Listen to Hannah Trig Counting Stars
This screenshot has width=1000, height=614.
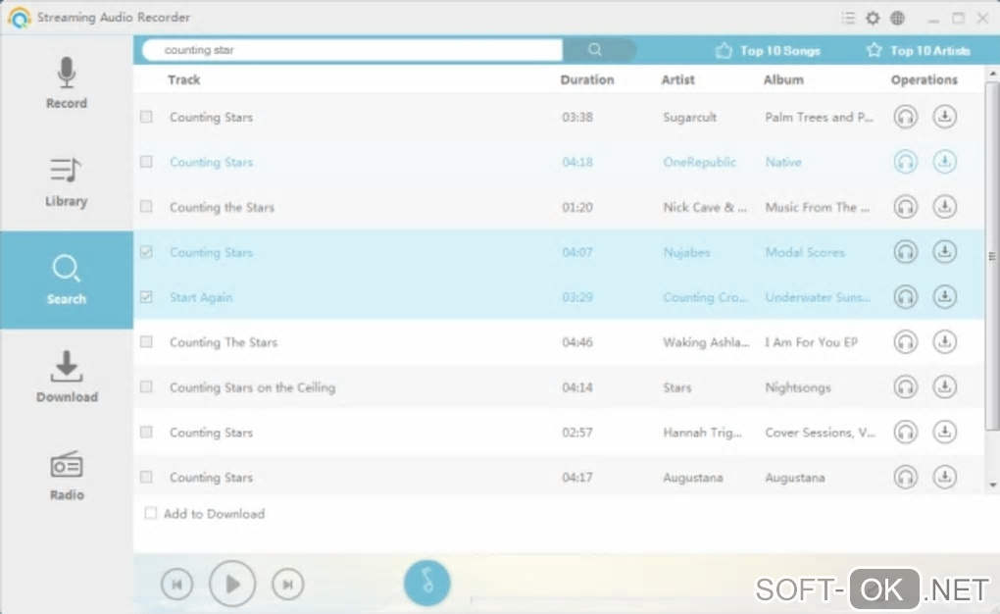pyautogui.click(x=906, y=433)
